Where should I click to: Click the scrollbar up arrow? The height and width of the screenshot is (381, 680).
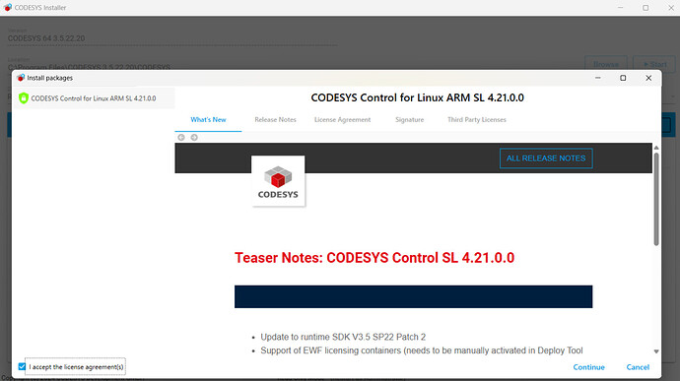(656, 148)
